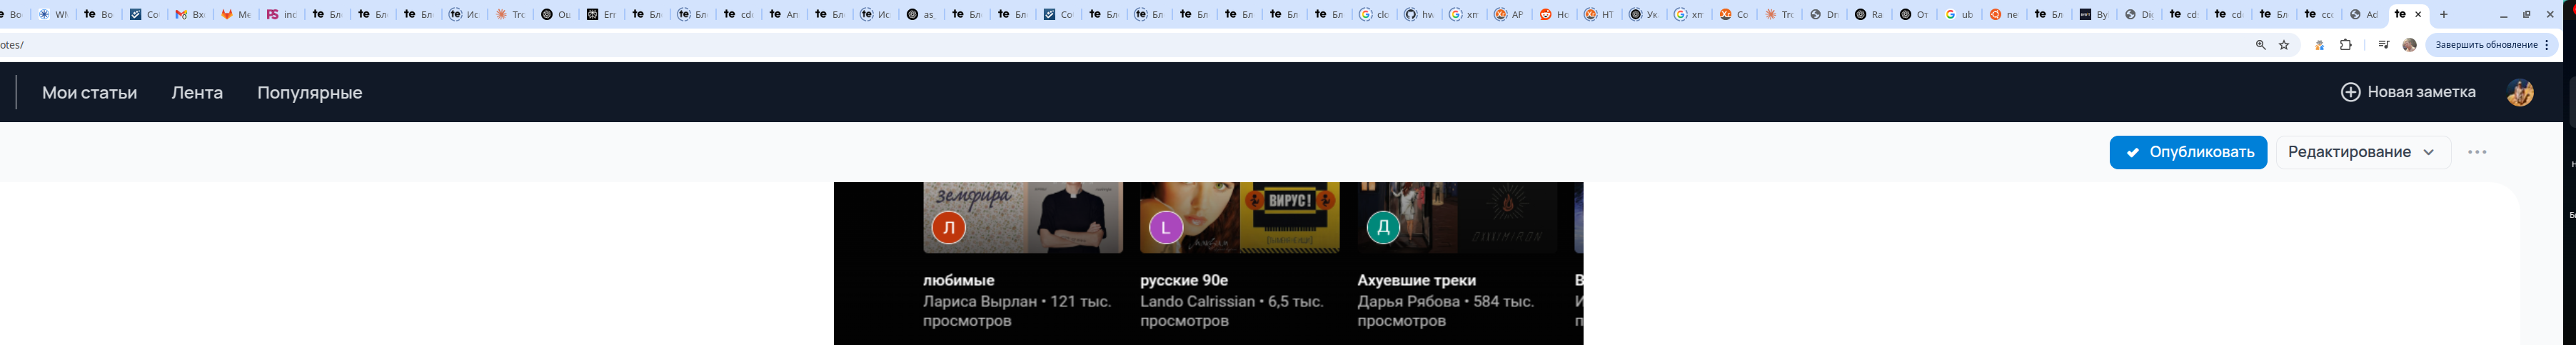Viewport: 2576px width, 345px height.
Task: Open the Популярные section
Action: (x=309, y=93)
